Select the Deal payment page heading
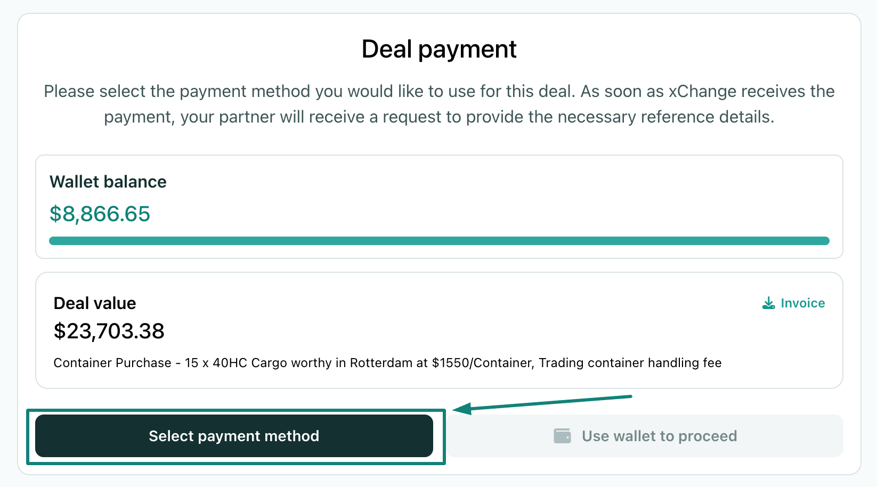Screen dimensions: 877x487 [438, 48]
